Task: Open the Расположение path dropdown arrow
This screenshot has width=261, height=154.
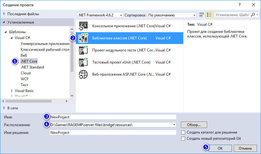Action: tap(174, 125)
